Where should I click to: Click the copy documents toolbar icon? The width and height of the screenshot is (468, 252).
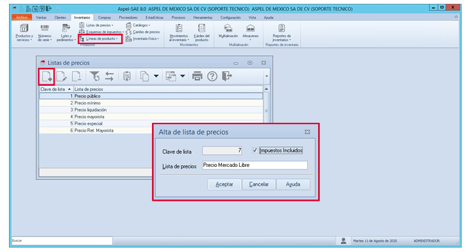(x=144, y=76)
